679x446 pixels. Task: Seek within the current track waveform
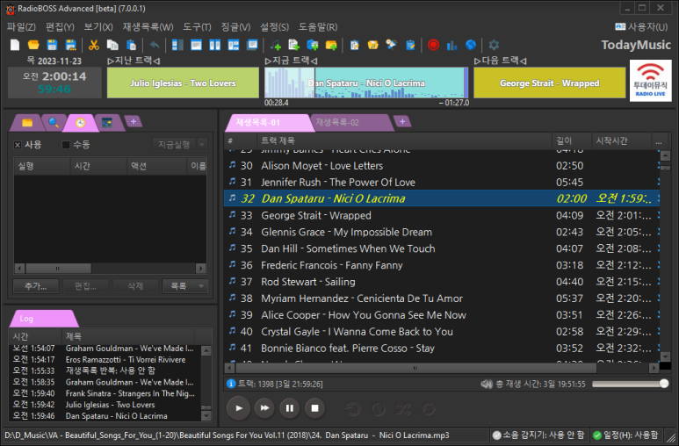[366, 83]
